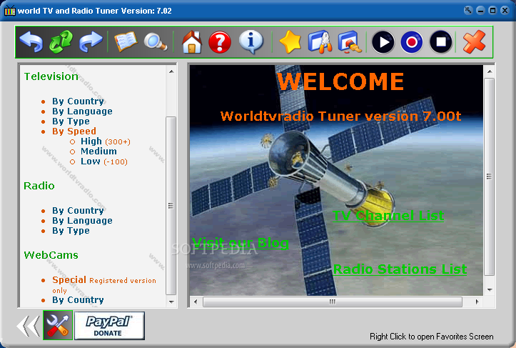Select High (300+) speed channels

click(x=106, y=141)
